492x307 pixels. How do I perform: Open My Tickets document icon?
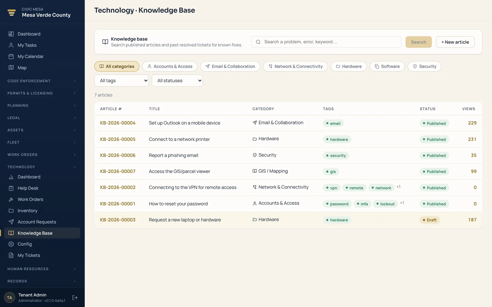11,255
